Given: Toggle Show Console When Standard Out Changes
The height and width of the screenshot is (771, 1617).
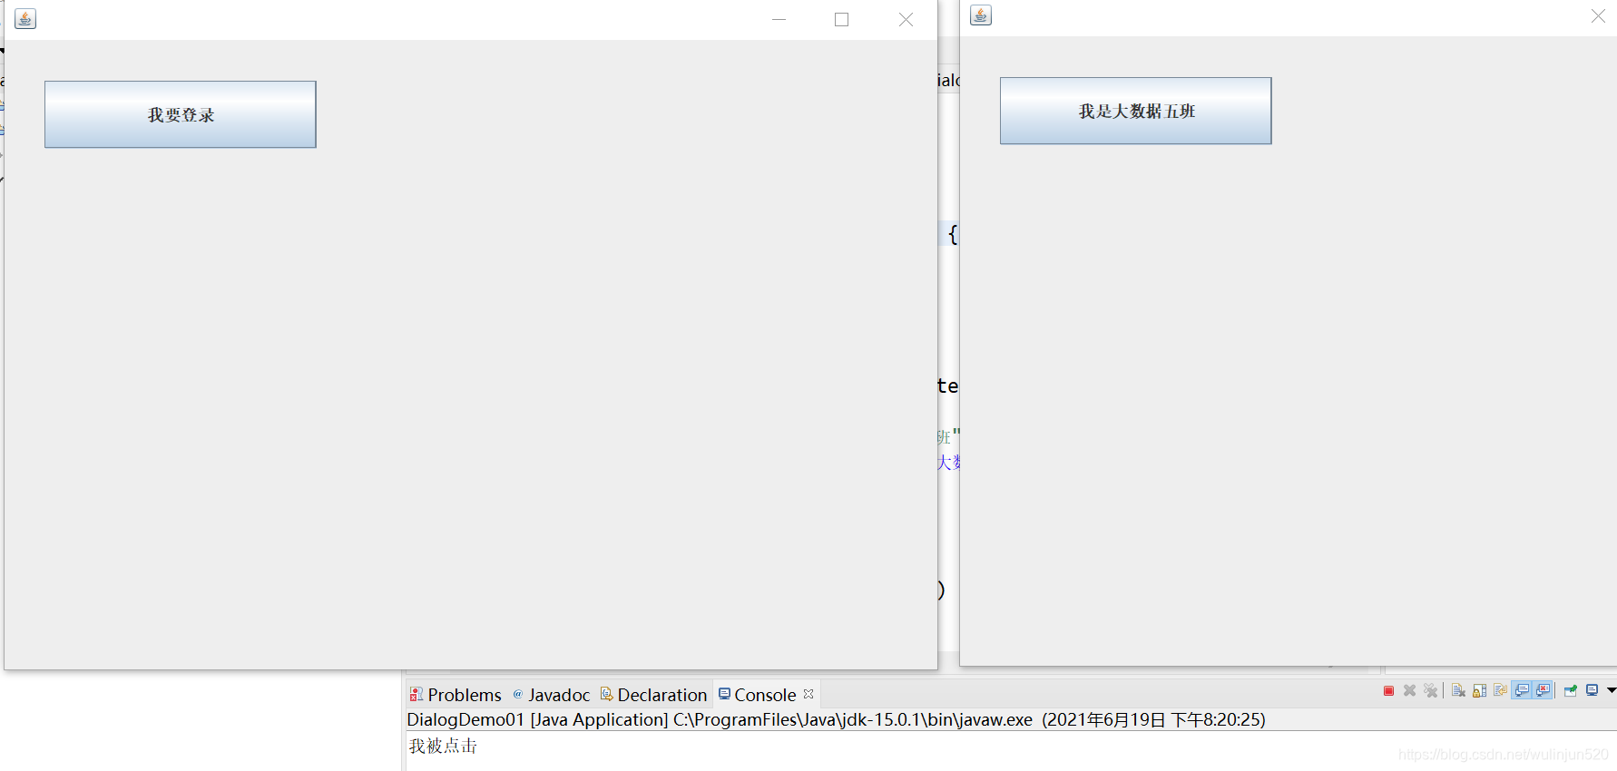Looking at the screenshot, I should tap(1522, 690).
